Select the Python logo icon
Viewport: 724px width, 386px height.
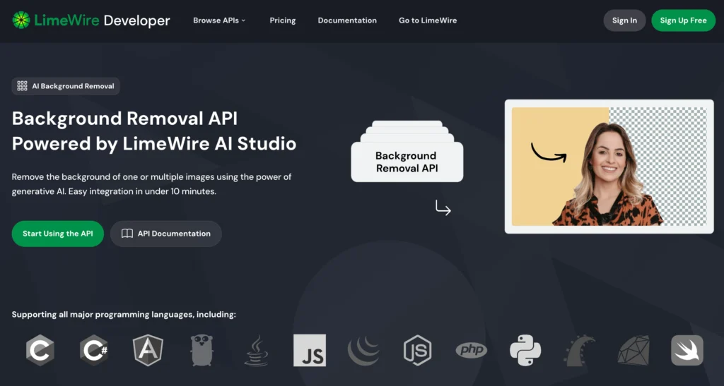[525, 350]
